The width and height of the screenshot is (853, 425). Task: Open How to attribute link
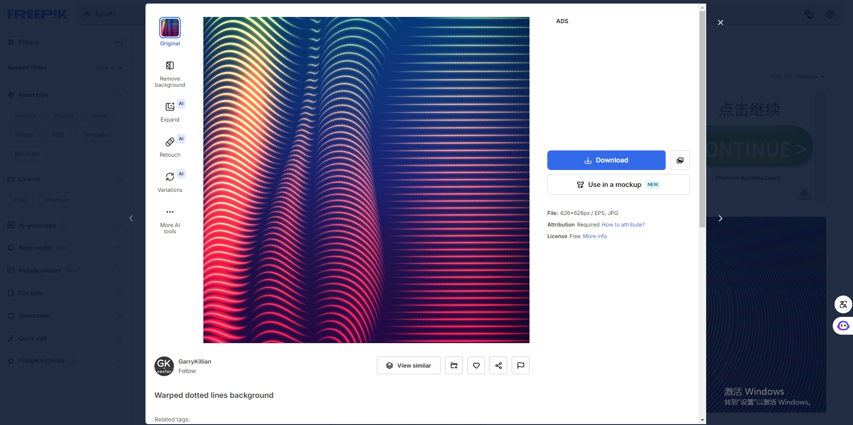[x=623, y=225]
